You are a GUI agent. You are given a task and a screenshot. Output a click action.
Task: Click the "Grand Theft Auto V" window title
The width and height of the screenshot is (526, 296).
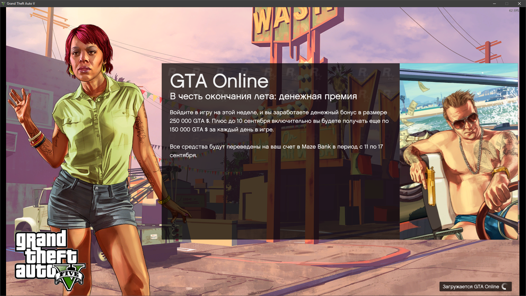(x=21, y=4)
